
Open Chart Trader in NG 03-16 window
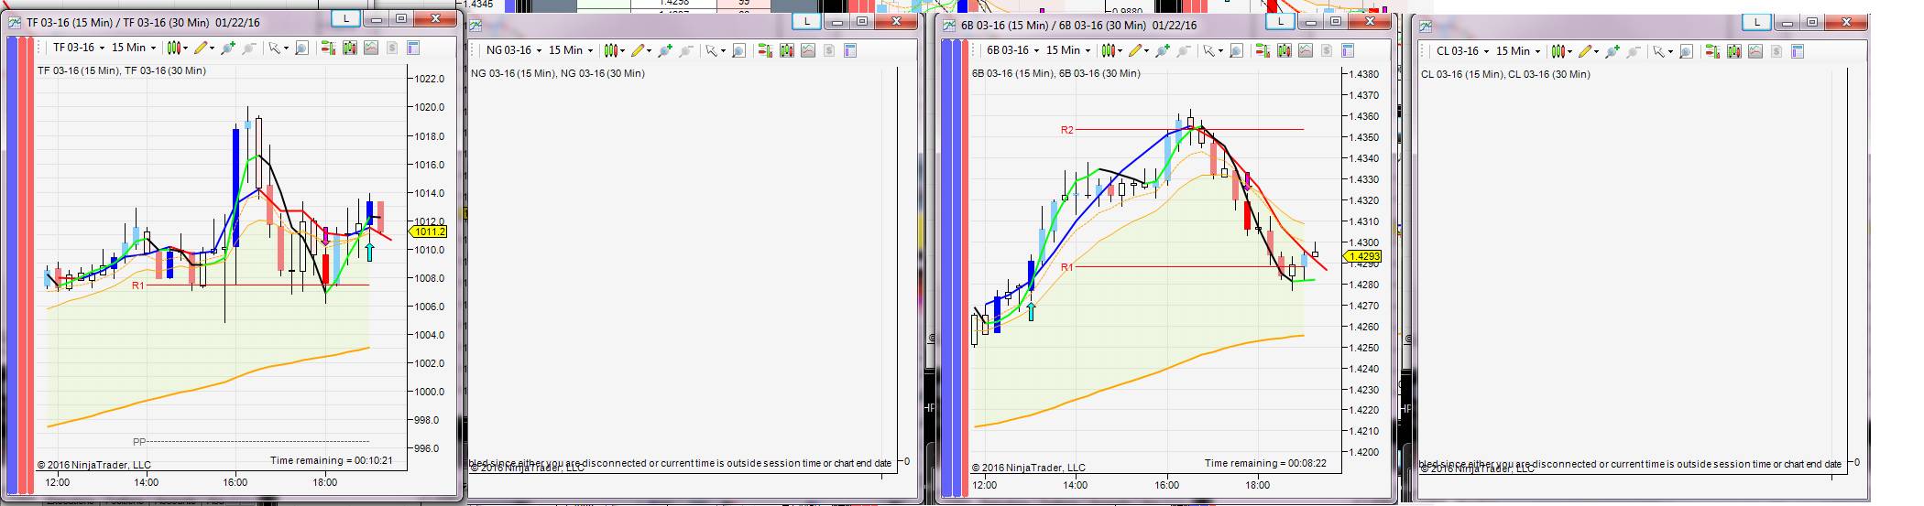click(765, 50)
